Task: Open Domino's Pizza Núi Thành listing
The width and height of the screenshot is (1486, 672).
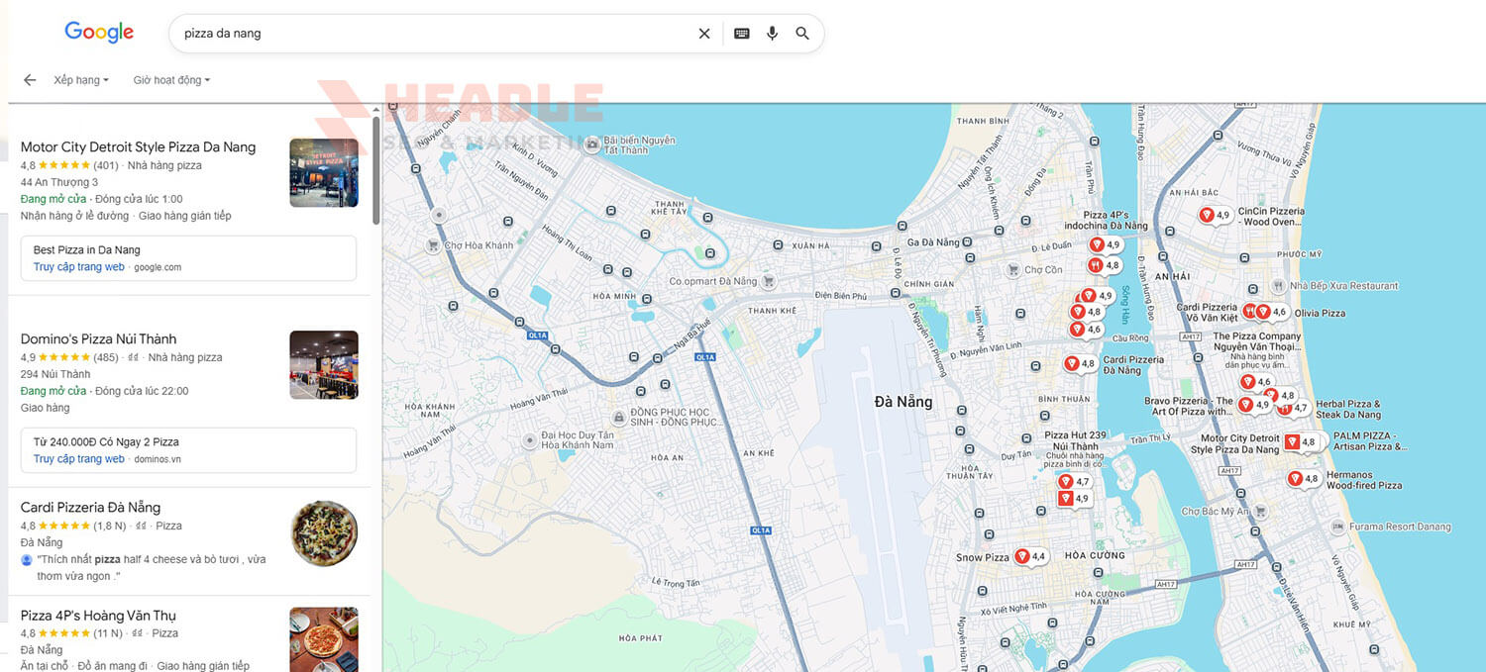Action: tap(98, 339)
